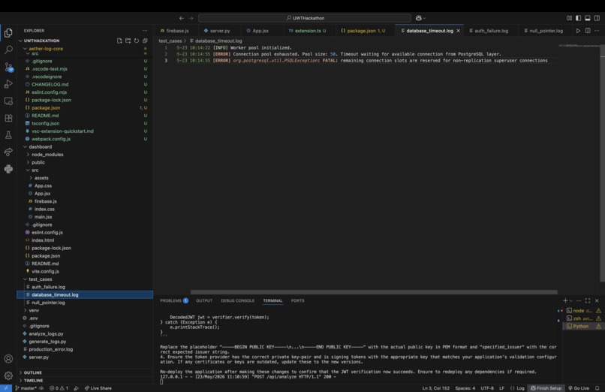Open the Live Share activity bar icon
Image resolution: width=605 pixels, height=392 pixels.
8,152
